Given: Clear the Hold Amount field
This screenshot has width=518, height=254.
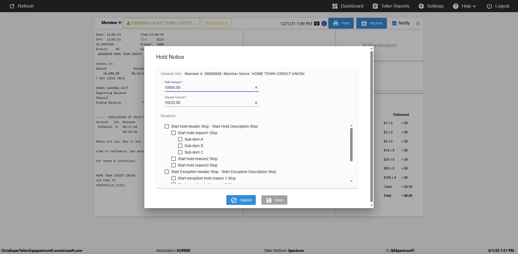Looking at the screenshot, I should click(256, 87).
